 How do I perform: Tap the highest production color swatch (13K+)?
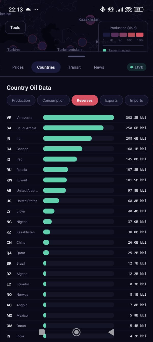pyautogui.click(x=140, y=35)
